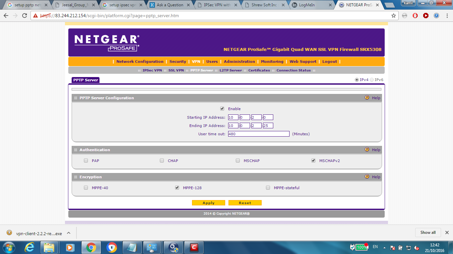Click the Logout link
This screenshot has height=254, width=453.
330,62
